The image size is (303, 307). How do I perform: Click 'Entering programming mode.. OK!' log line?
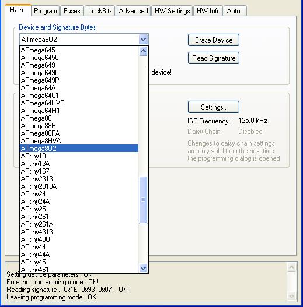53,282
